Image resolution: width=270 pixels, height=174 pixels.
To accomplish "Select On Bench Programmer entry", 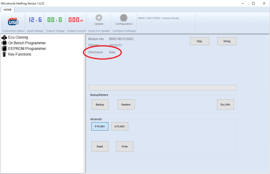I will pos(27,43).
